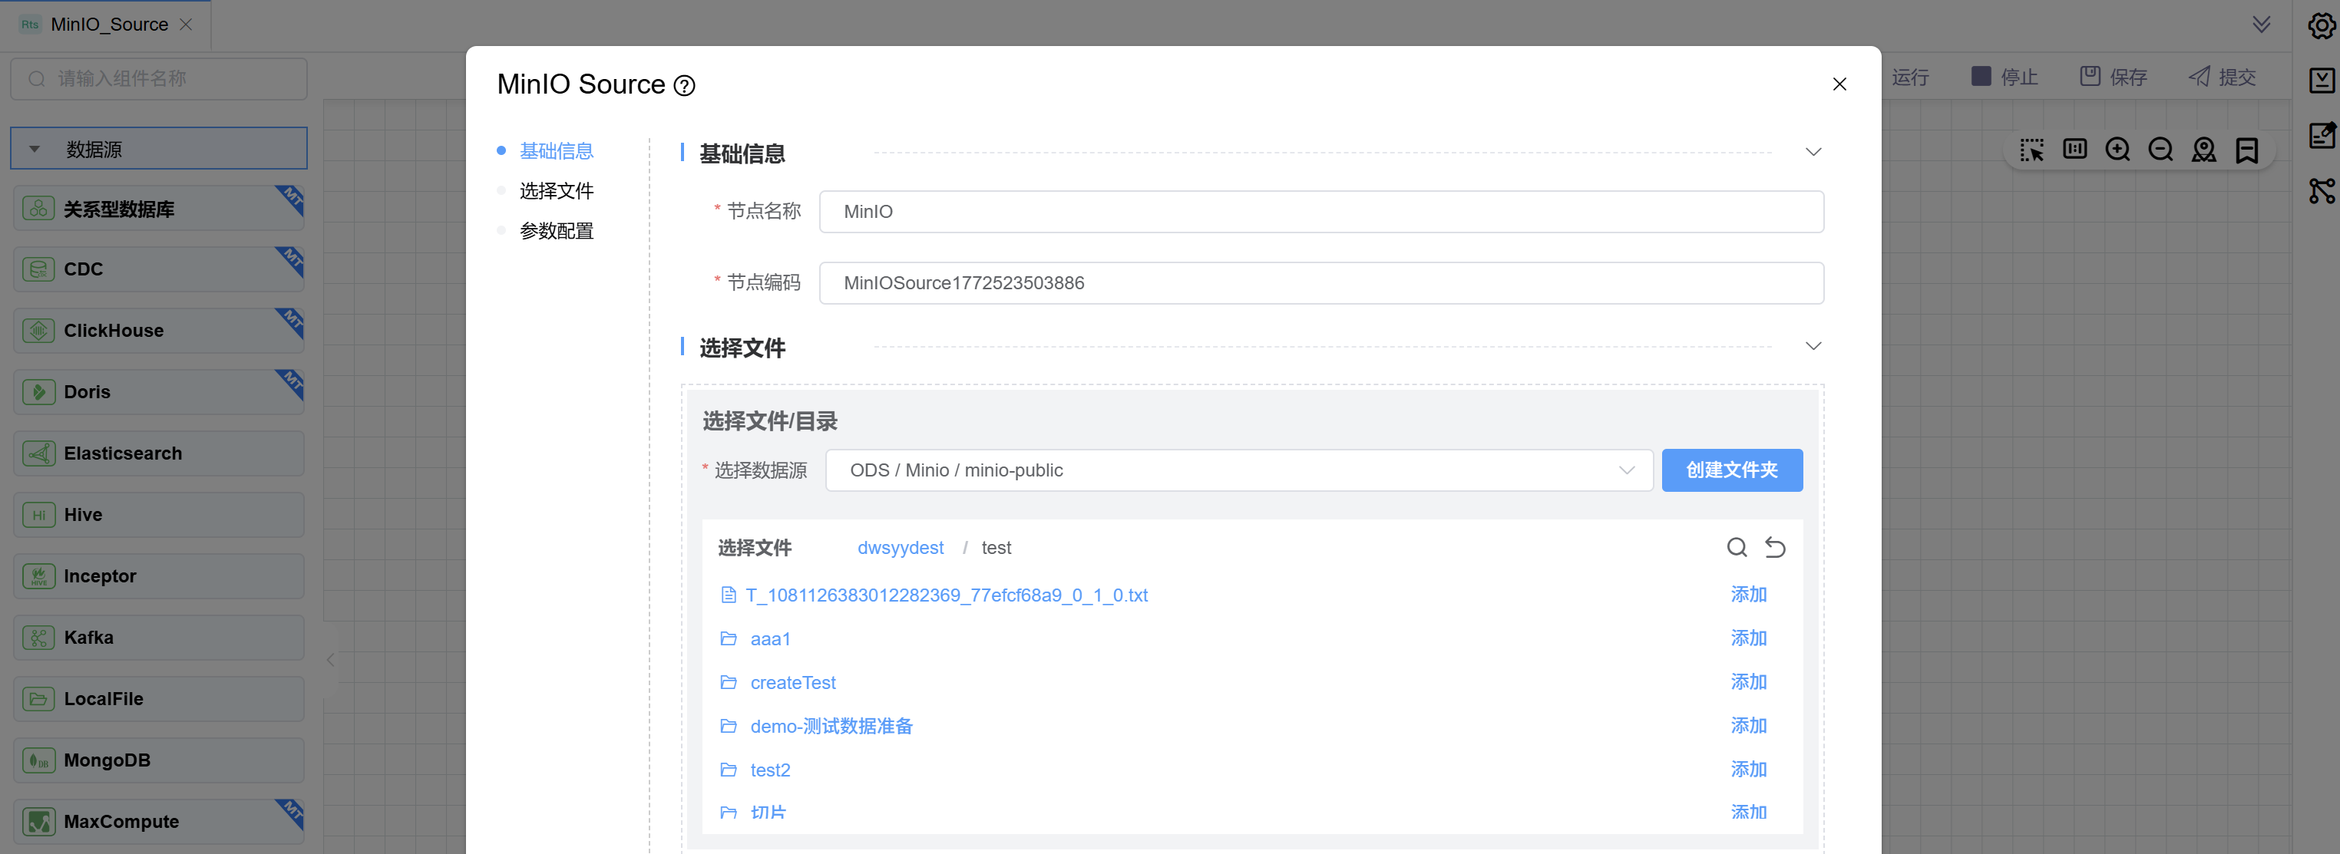Open the 选择数据源 dropdown

click(x=1238, y=470)
